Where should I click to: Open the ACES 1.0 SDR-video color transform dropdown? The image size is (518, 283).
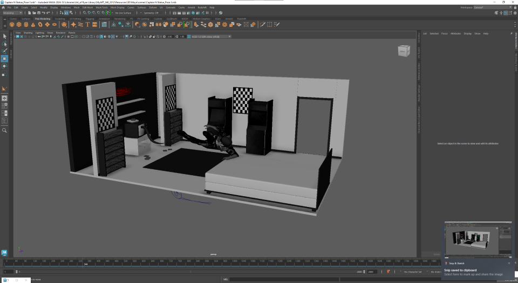[x=211, y=37]
